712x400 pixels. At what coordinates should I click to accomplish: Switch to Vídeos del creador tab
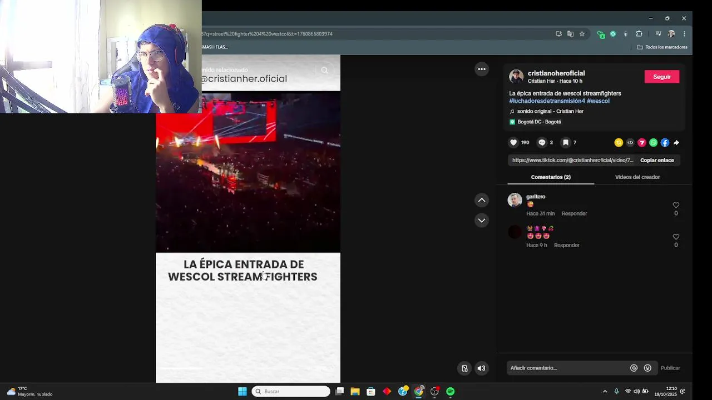pos(637,177)
